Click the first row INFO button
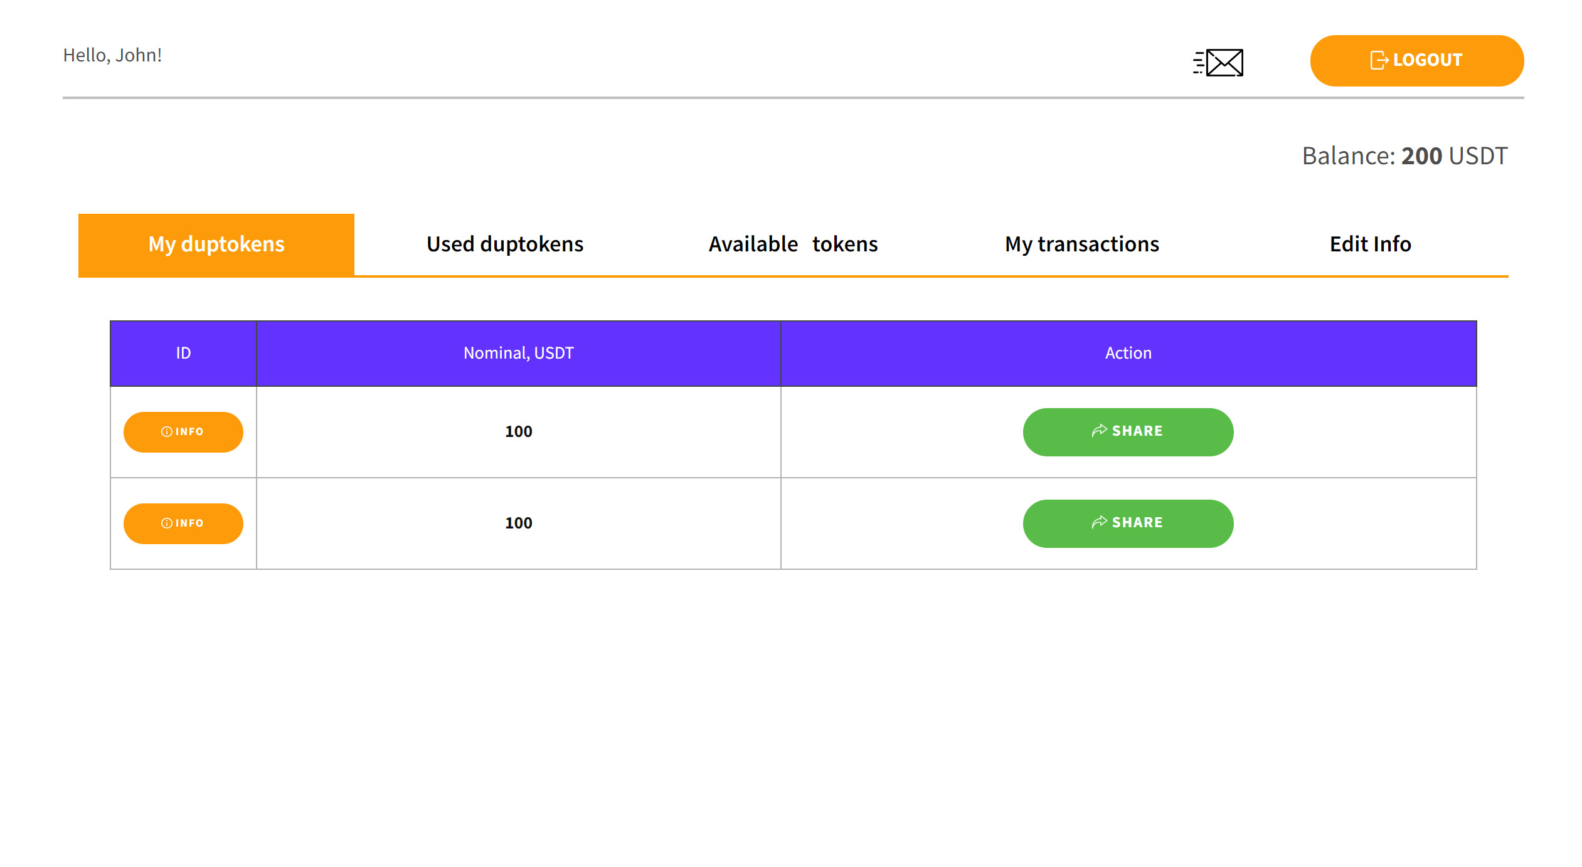 (183, 431)
